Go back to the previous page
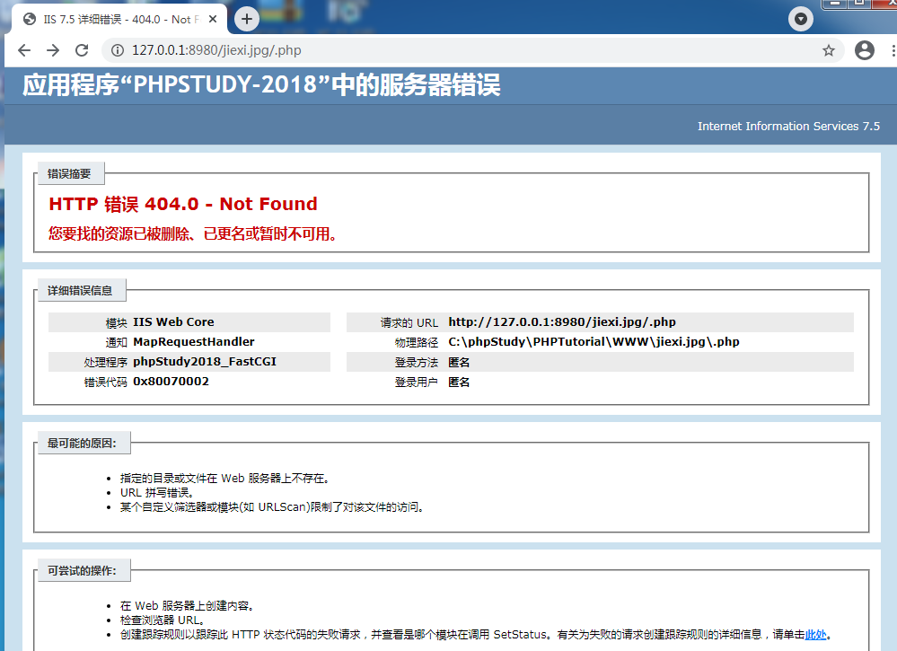 pyautogui.click(x=24, y=50)
